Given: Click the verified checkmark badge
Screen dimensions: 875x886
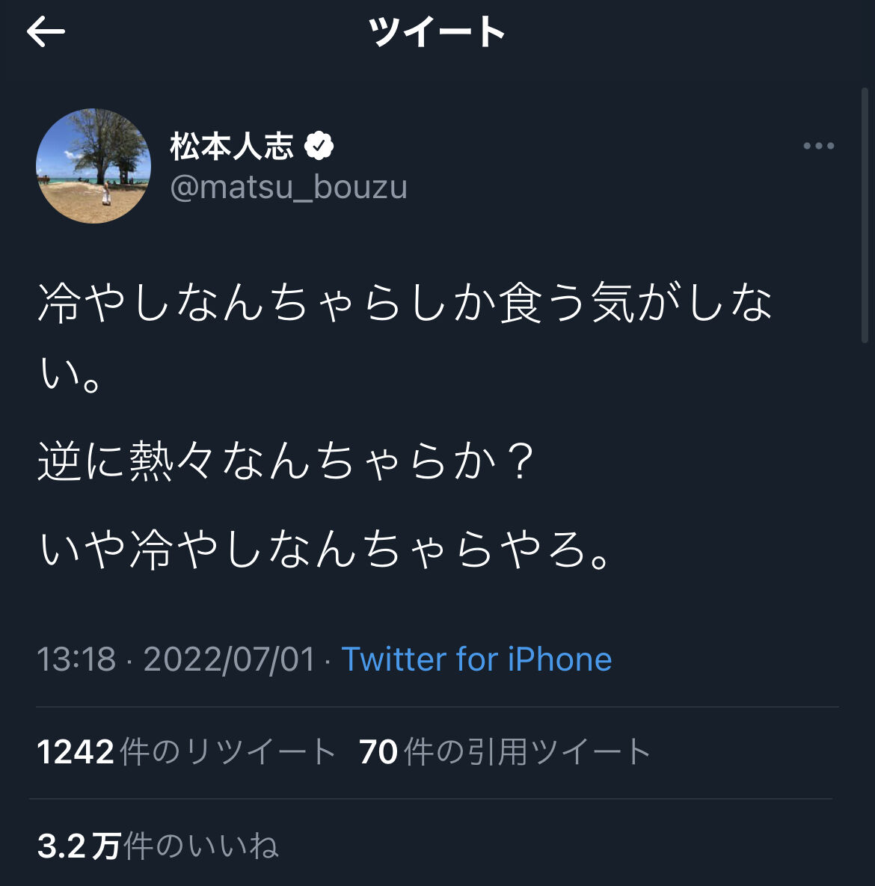Looking at the screenshot, I should coord(319,146).
